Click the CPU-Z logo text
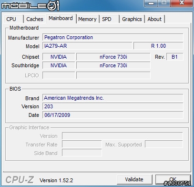Viewport: 194px width, 187px height. click(20, 180)
